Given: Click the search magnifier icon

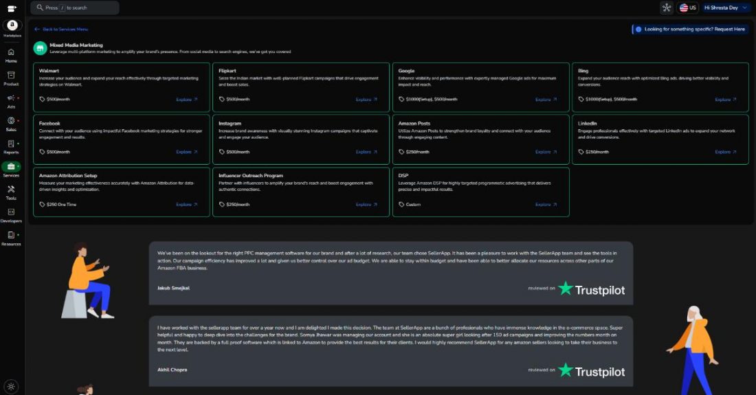Looking at the screenshot, I should (x=40, y=8).
